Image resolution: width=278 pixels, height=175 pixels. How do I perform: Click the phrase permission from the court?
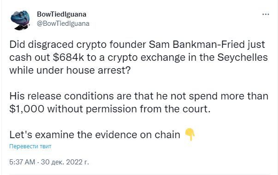point(148,109)
